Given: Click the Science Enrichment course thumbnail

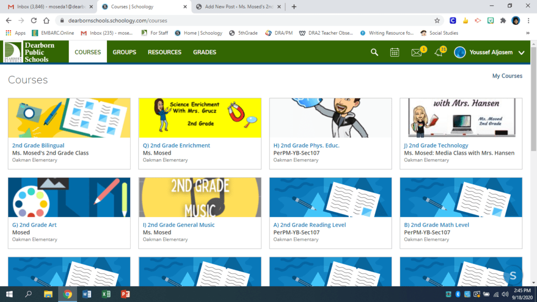Looking at the screenshot, I should point(200,118).
